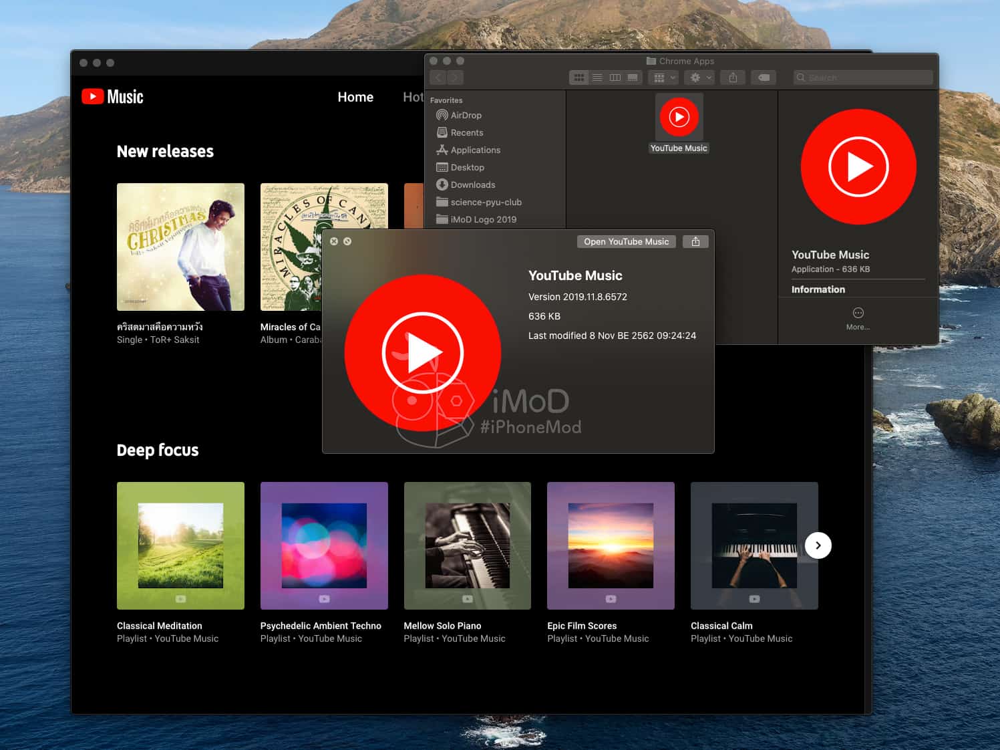
Task: Click the Psychedelic Ambient Techno title link
Action: pyautogui.click(x=321, y=626)
